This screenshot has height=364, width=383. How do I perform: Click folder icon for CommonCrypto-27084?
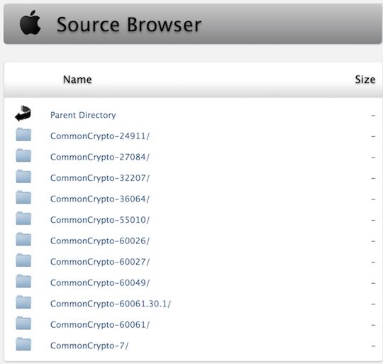(x=23, y=155)
